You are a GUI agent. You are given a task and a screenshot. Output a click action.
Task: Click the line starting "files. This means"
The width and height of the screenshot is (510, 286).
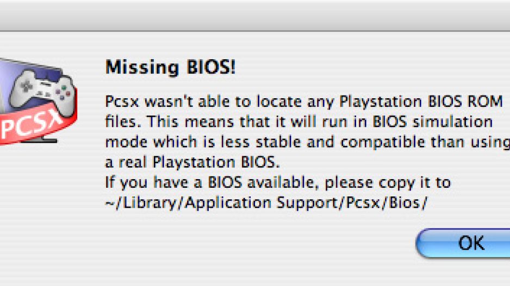[298, 121]
